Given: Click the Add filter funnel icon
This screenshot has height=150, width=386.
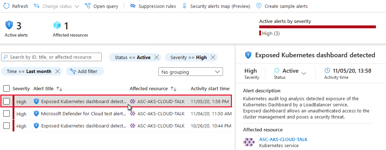Looking at the screenshot, I should click(73, 71).
